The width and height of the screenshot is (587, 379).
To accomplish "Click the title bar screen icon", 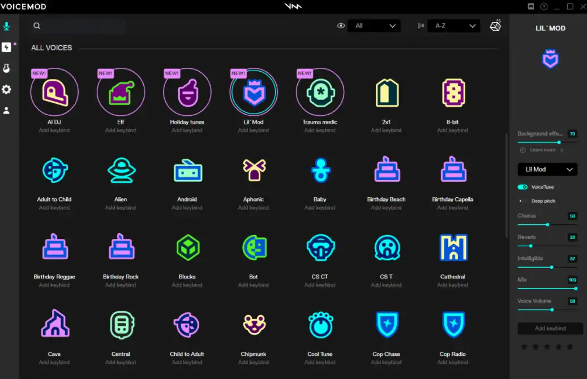I will (x=531, y=6).
